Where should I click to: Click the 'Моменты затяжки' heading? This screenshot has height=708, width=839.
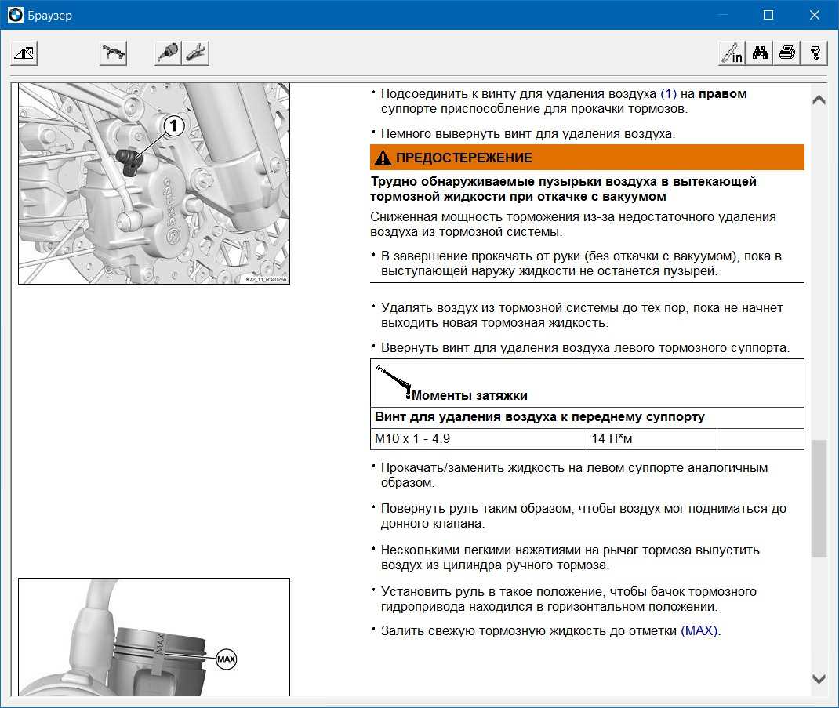(x=469, y=395)
